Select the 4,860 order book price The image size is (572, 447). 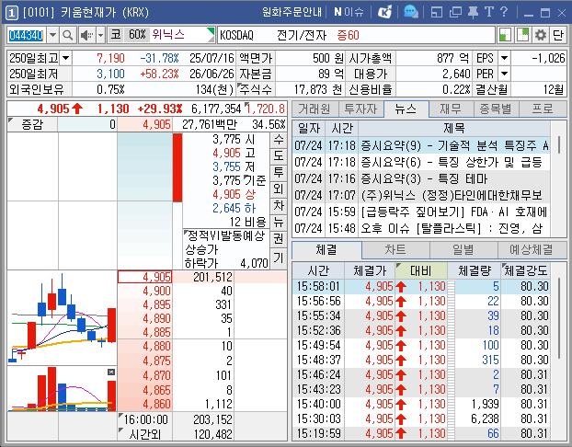coord(144,405)
